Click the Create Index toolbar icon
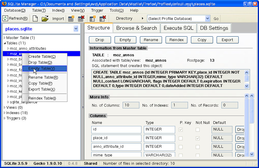The height and width of the screenshot is (168, 259). pyautogui.click(x=93, y=18)
